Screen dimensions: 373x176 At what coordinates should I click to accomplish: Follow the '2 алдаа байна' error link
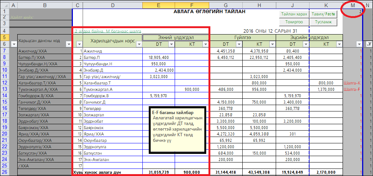(108, 31)
